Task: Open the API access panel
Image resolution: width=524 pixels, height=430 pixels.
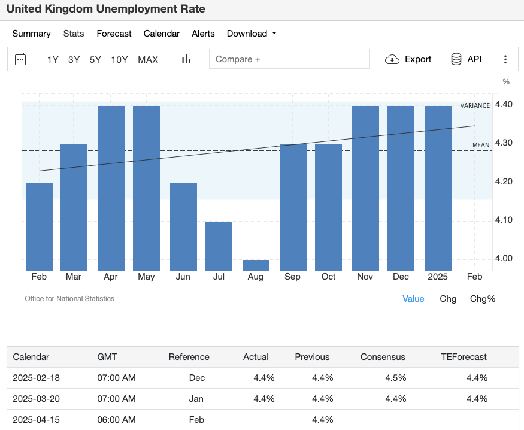Action: 466,59
